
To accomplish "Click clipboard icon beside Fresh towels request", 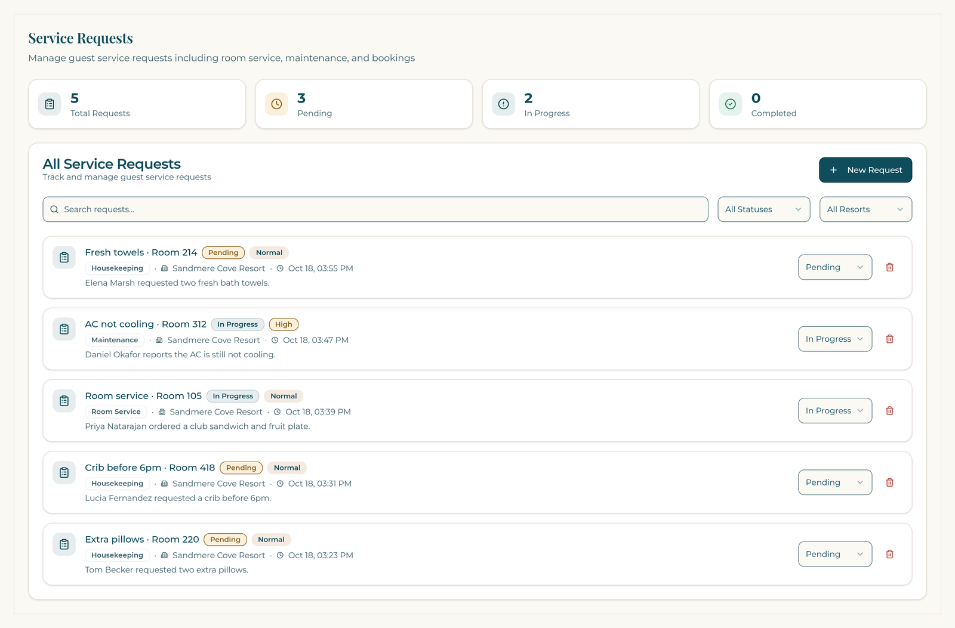I will click(64, 258).
